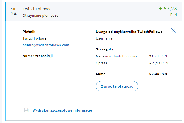Select the Opłata fee row label
The height and width of the screenshot is (123, 184).
pyautogui.click(x=101, y=63)
